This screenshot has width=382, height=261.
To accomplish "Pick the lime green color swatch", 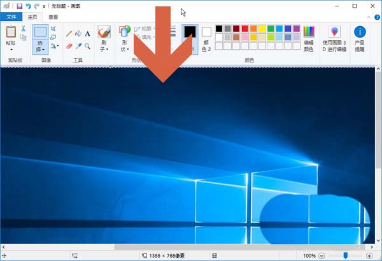I will (x=271, y=38).
